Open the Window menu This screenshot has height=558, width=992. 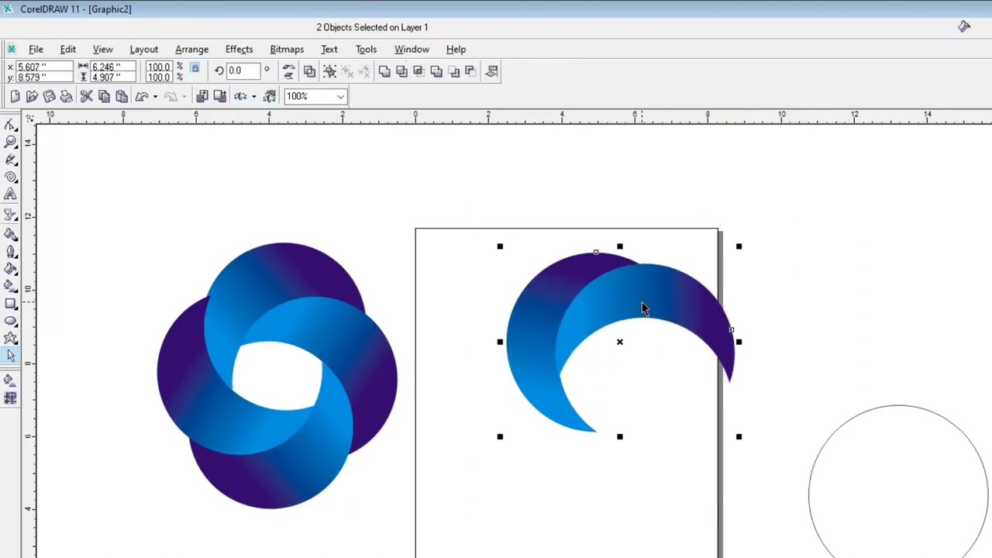click(x=412, y=49)
